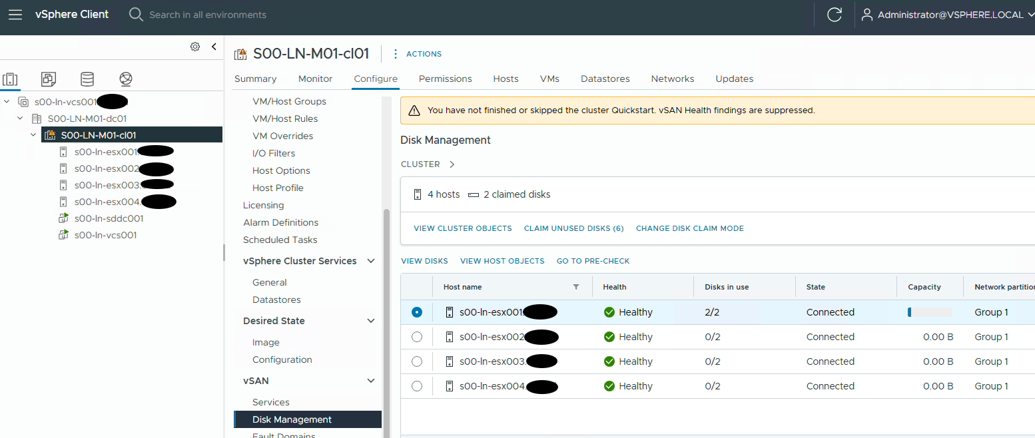
Task: Select the radio button for s00-ln-esx001
Action: tap(417, 312)
